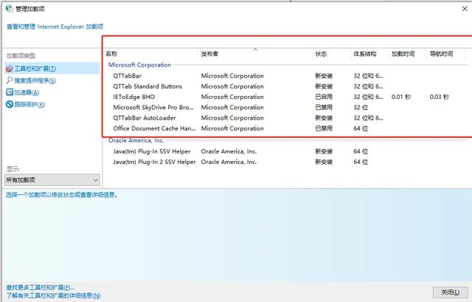Open 搜索提供程序 add-on type
This screenshot has height=302, width=472.
[35, 80]
